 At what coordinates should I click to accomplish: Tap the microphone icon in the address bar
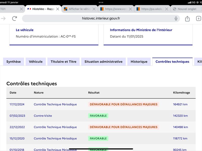176,18
